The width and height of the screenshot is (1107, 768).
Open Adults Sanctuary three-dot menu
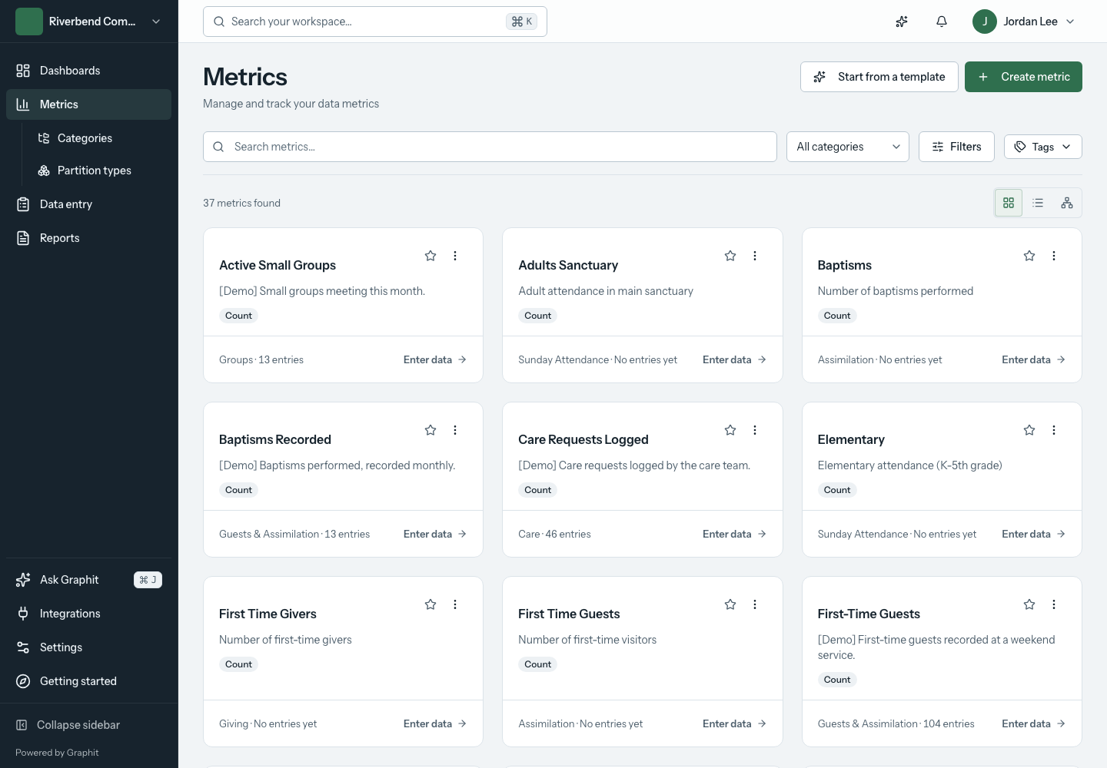(755, 256)
